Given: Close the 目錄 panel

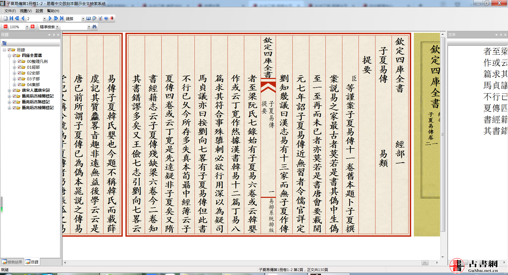Looking at the screenshot, I should tap(58, 35).
